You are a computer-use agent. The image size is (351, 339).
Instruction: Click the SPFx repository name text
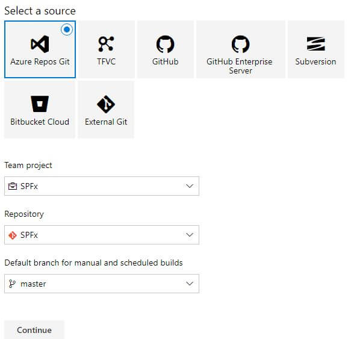(x=29, y=235)
